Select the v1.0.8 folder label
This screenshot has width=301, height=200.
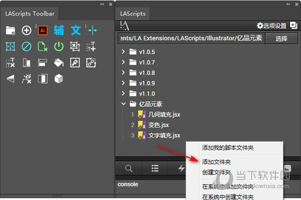pos(147,73)
